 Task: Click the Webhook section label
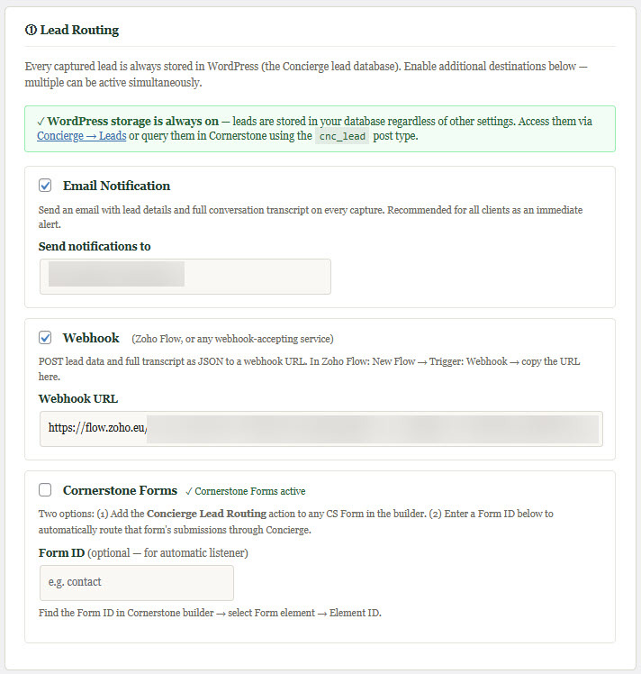pyautogui.click(x=91, y=338)
